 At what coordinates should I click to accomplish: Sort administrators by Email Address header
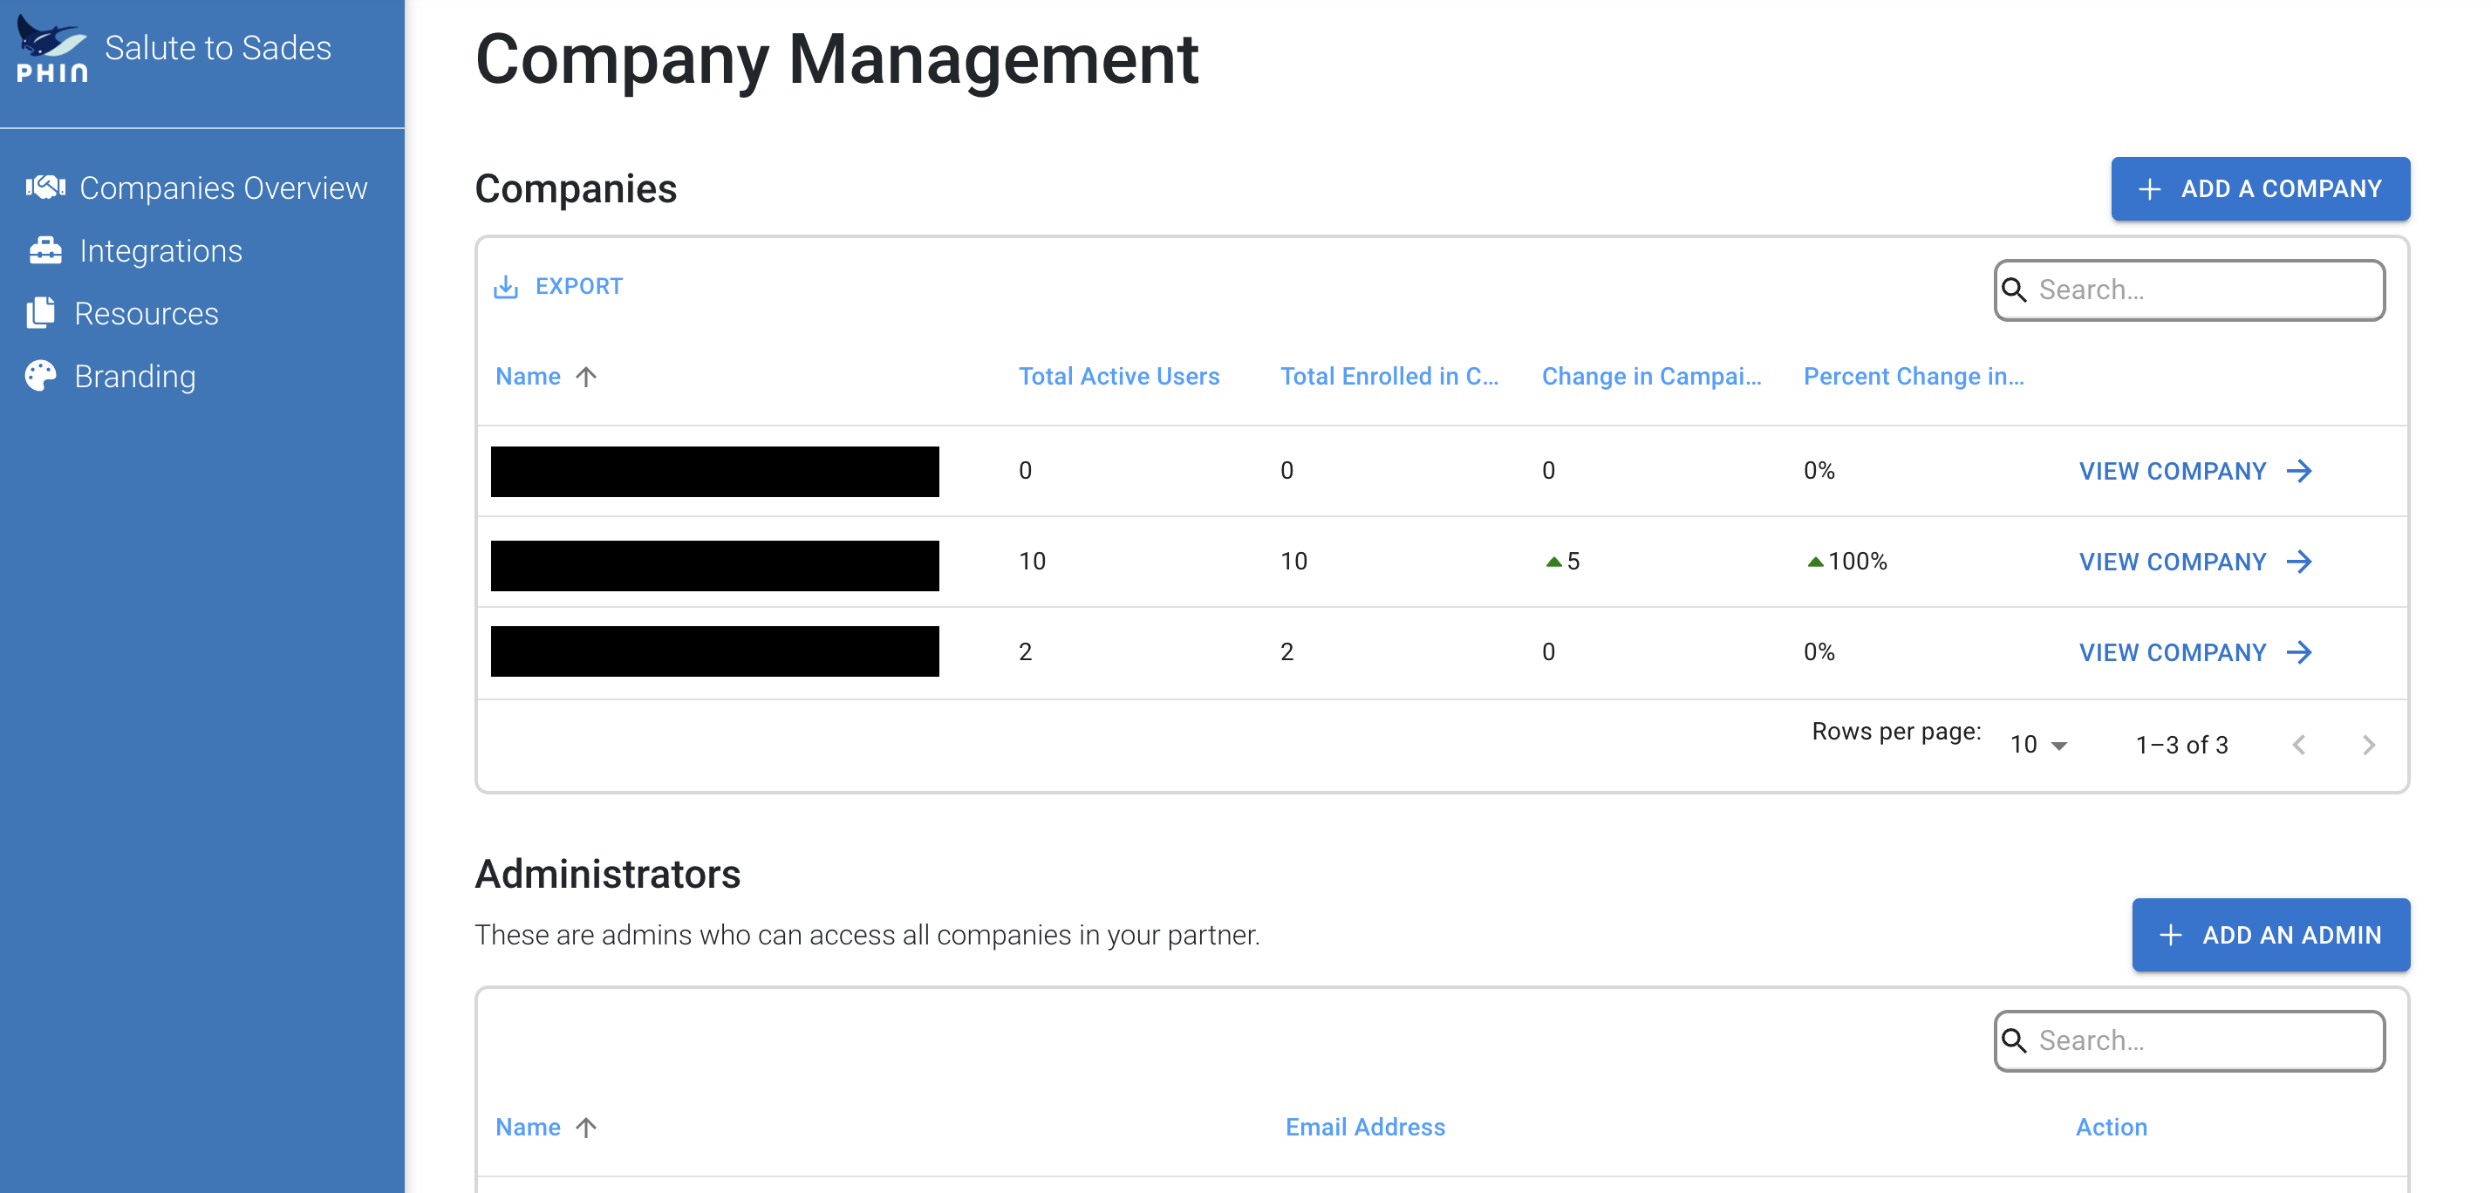pos(1364,1128)
